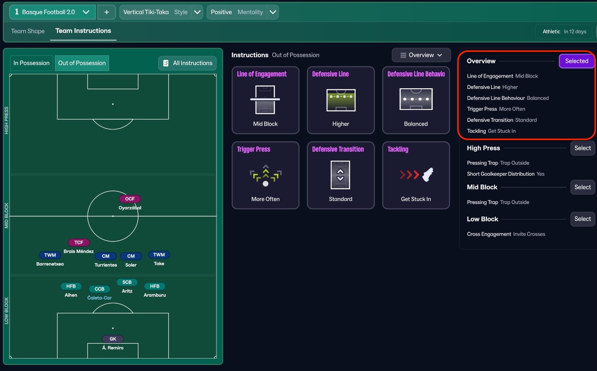The width and height of the screenshot is (597, 371).
Task: Open the Defensive Transition Standard icon
Action: tap(340, 175)
